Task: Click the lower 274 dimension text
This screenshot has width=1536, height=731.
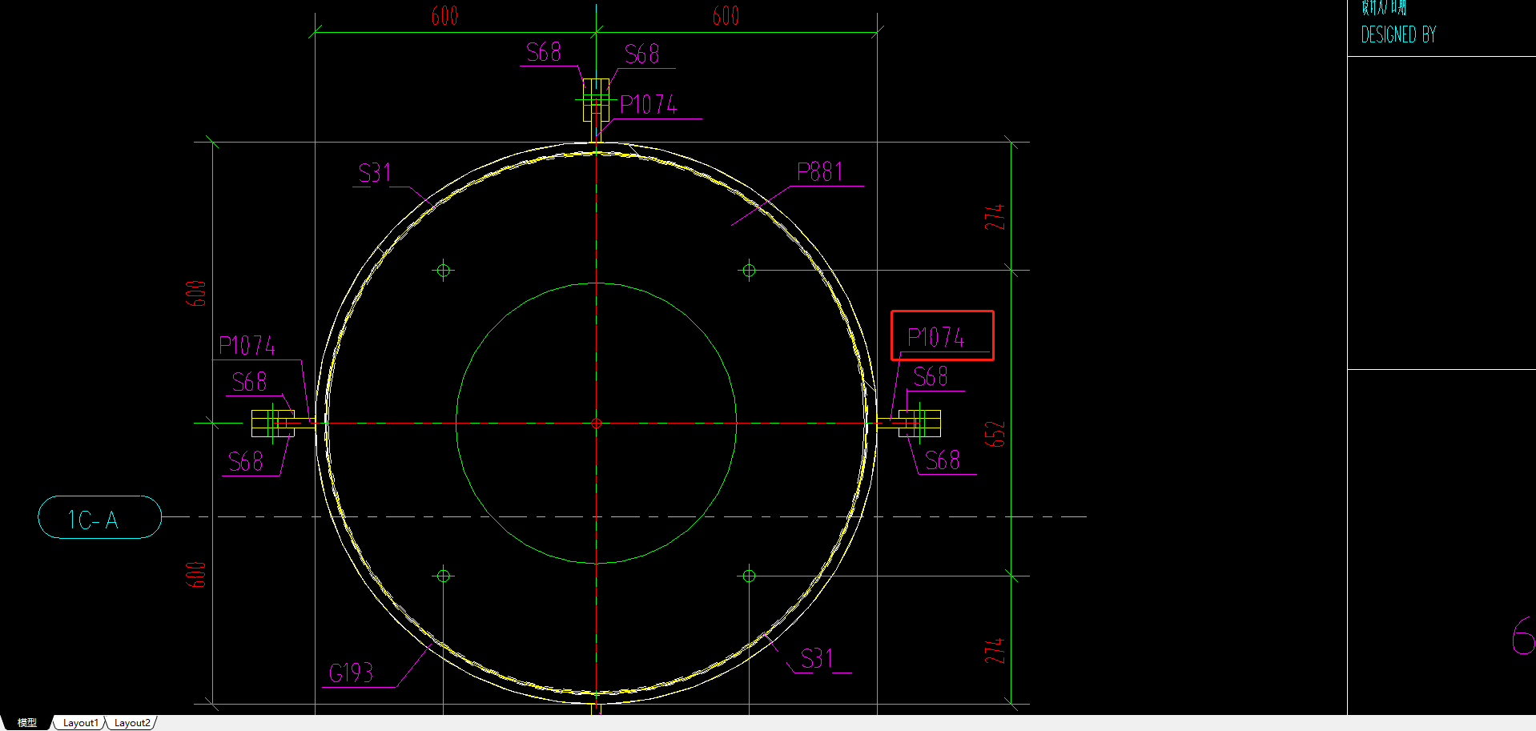Action: tap(995, 650)
